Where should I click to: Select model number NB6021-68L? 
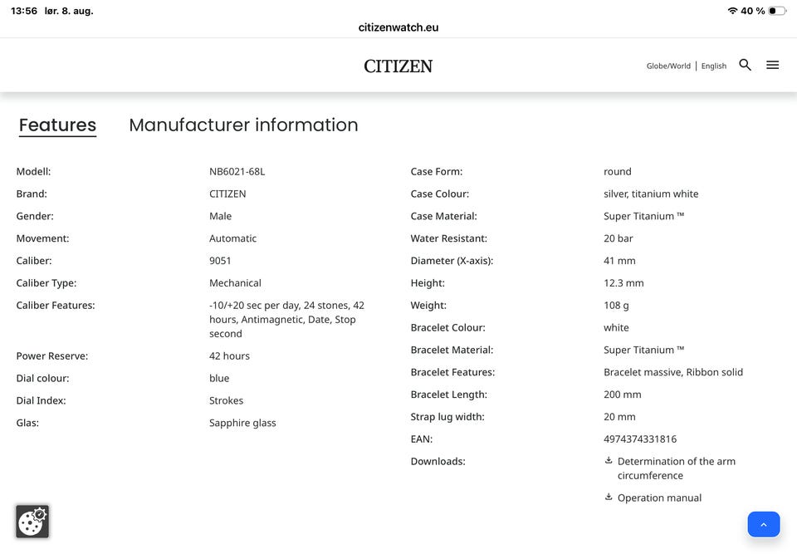pyautogui.click(x=237, y=171)
